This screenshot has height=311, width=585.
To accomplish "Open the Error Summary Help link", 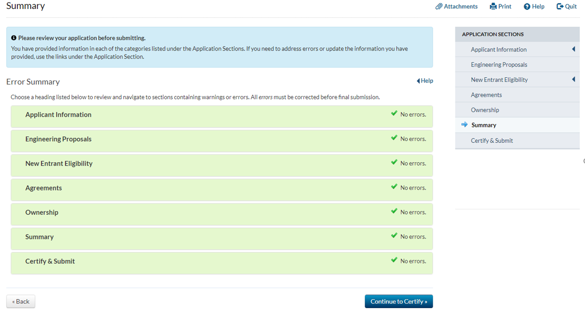I will click(425, 81).
